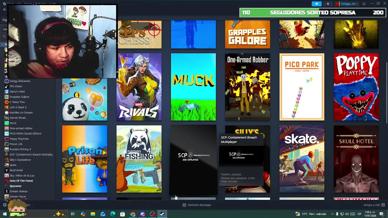The width and height of the screenshot is (388, 218).
Task: Select Skull Hotel in the sidebar list
Action: click(16, 170)
